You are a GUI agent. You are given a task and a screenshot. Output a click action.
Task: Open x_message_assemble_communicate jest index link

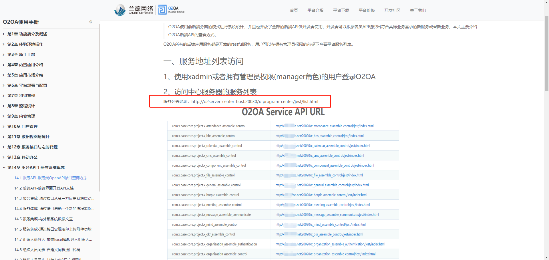coord(327,215)
